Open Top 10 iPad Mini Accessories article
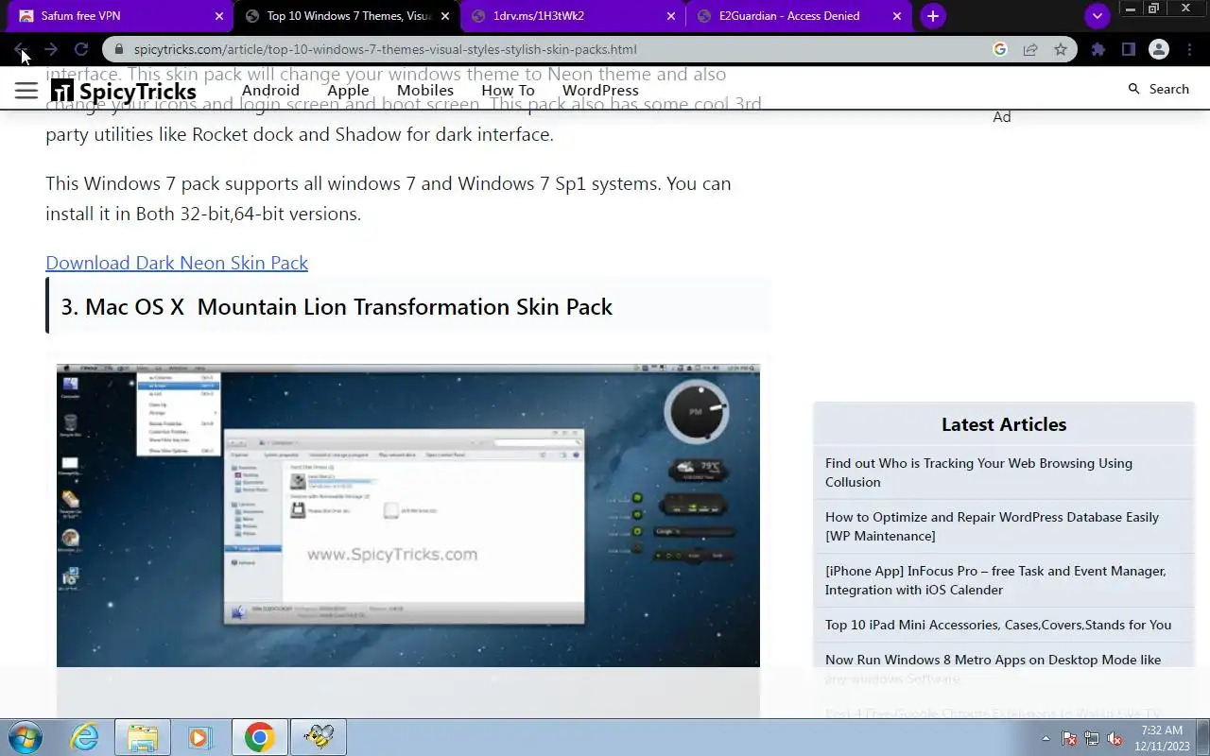Screen dimensions: 1210x756 coord(998,625)
